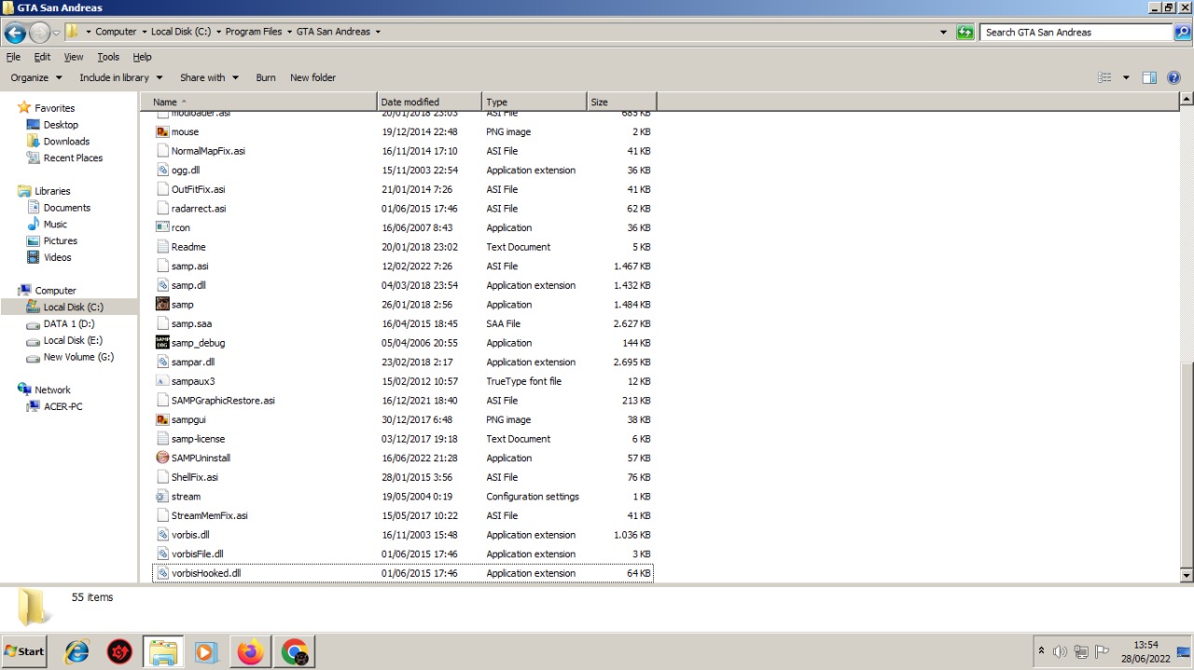Click the file list scrollbar up arrow
This screenshot has height=670, width=1194.
coord(1187,99)
